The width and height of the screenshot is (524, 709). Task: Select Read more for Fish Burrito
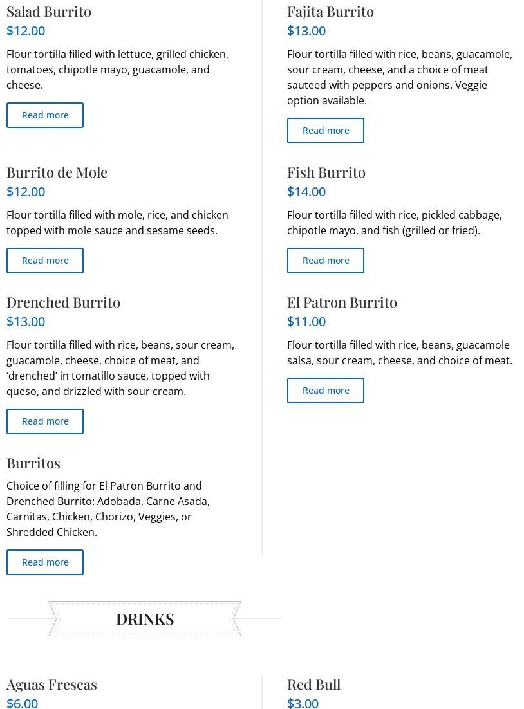coord(326,261)
